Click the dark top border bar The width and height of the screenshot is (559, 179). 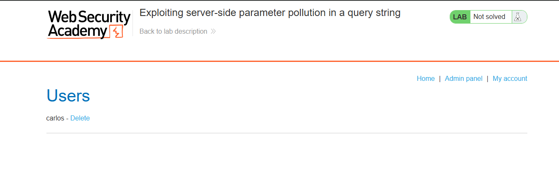(x=279, y=0)
